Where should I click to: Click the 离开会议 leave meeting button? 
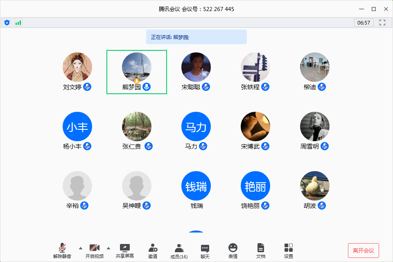[x=364, y=250]
